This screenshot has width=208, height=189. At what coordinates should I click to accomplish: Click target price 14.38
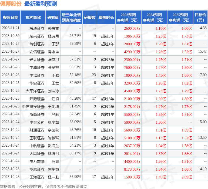tap(202, 28)
